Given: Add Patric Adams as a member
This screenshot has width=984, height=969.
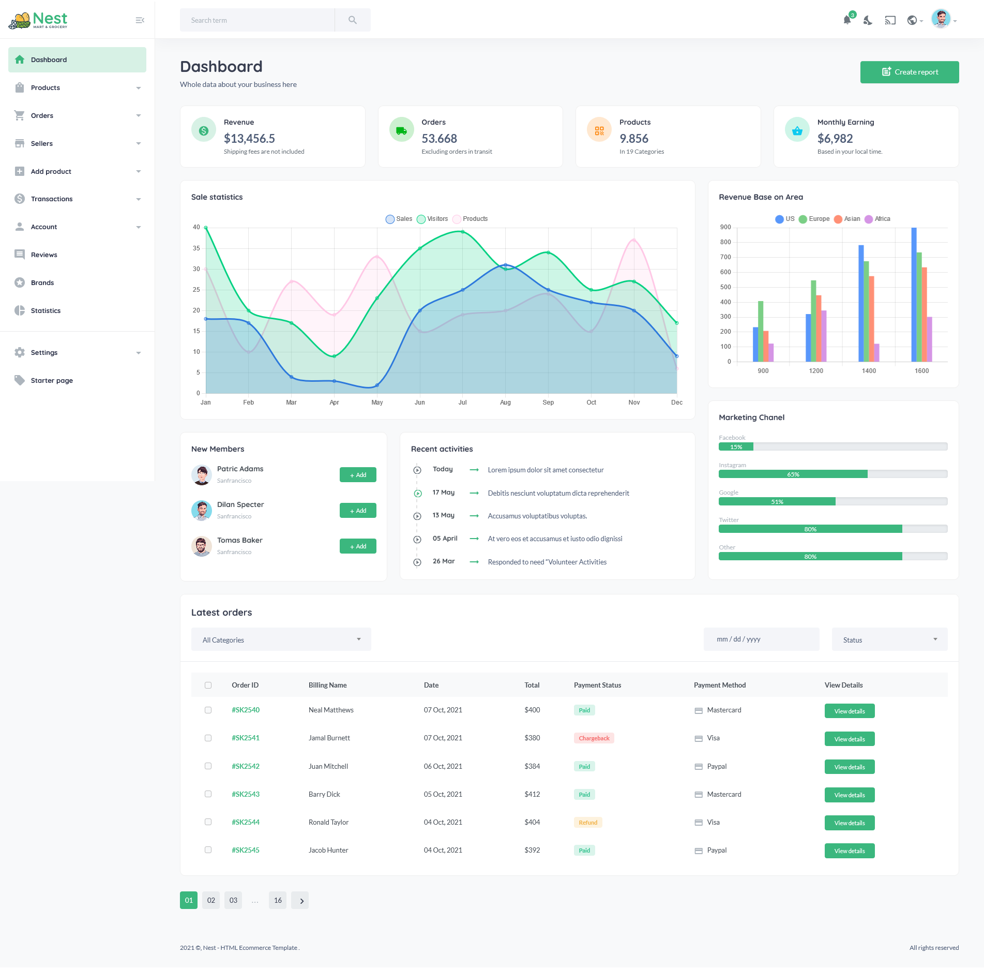Looking at the screenshot, I should pos(358,475).
